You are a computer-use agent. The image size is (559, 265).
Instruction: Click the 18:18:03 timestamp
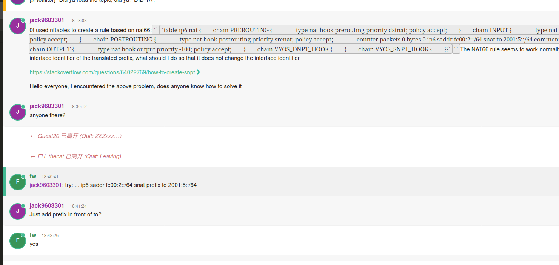pyautogui.click(x=78, y=21)
